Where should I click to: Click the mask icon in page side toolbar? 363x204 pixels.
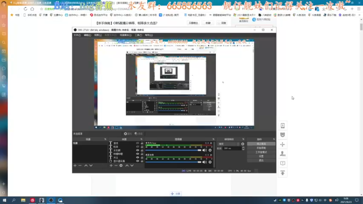point(282,135)
